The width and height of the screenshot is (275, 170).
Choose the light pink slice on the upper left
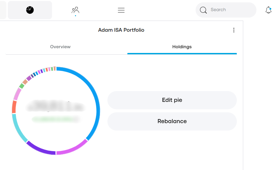tap(17, 94)
